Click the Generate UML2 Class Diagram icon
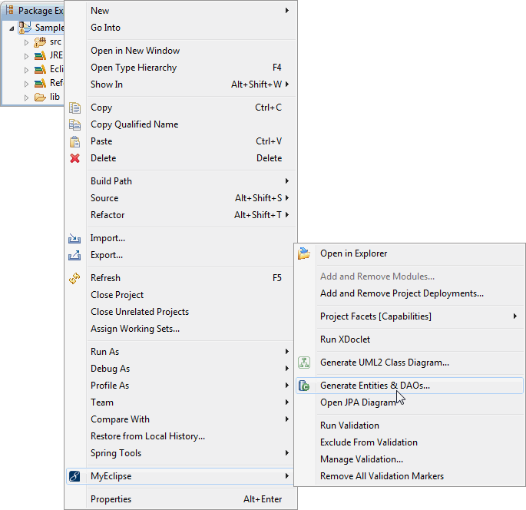The image size is (526, 510). tap(304, 363)
